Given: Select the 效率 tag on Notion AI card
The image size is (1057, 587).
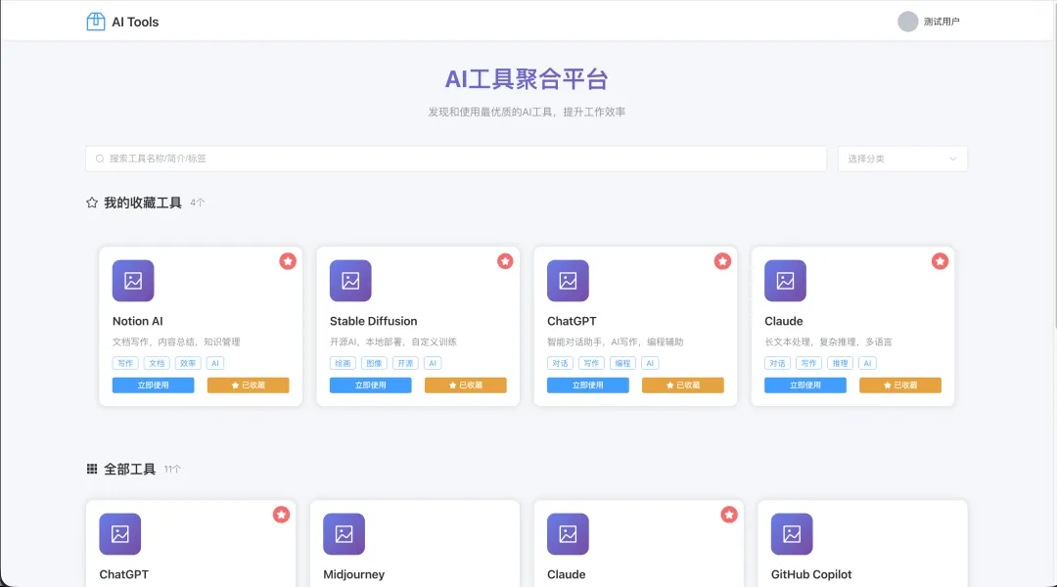Looking at the screenshot, I should [x=187, y=363].
